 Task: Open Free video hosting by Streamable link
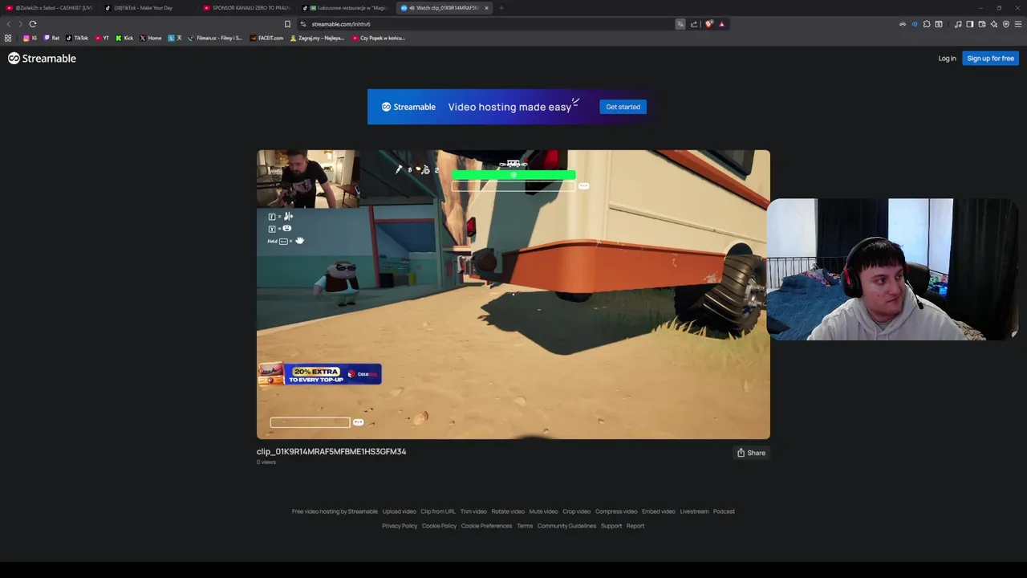click(335, 511)
